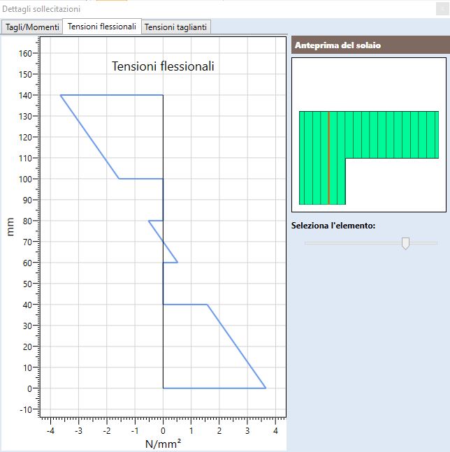
Task: Select the Tensioni flessionali tab
Action: point(102,27)
